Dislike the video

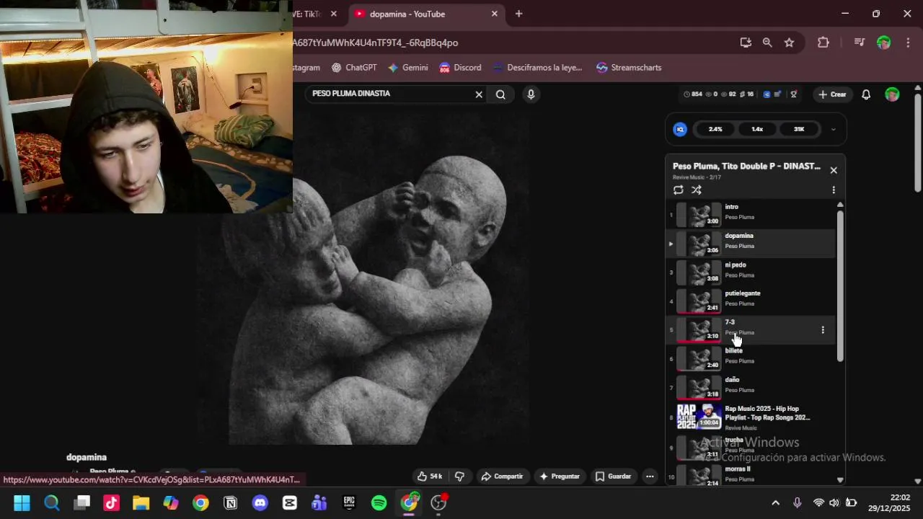tap(459, 476)
